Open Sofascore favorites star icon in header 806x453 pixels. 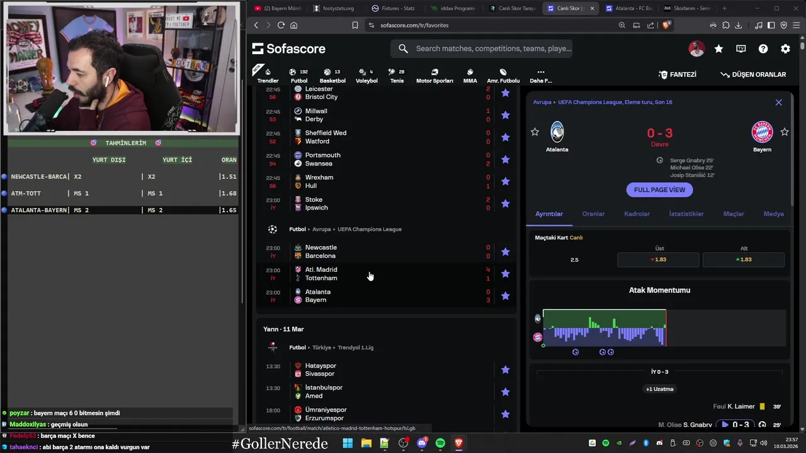[x=718, y=48]
